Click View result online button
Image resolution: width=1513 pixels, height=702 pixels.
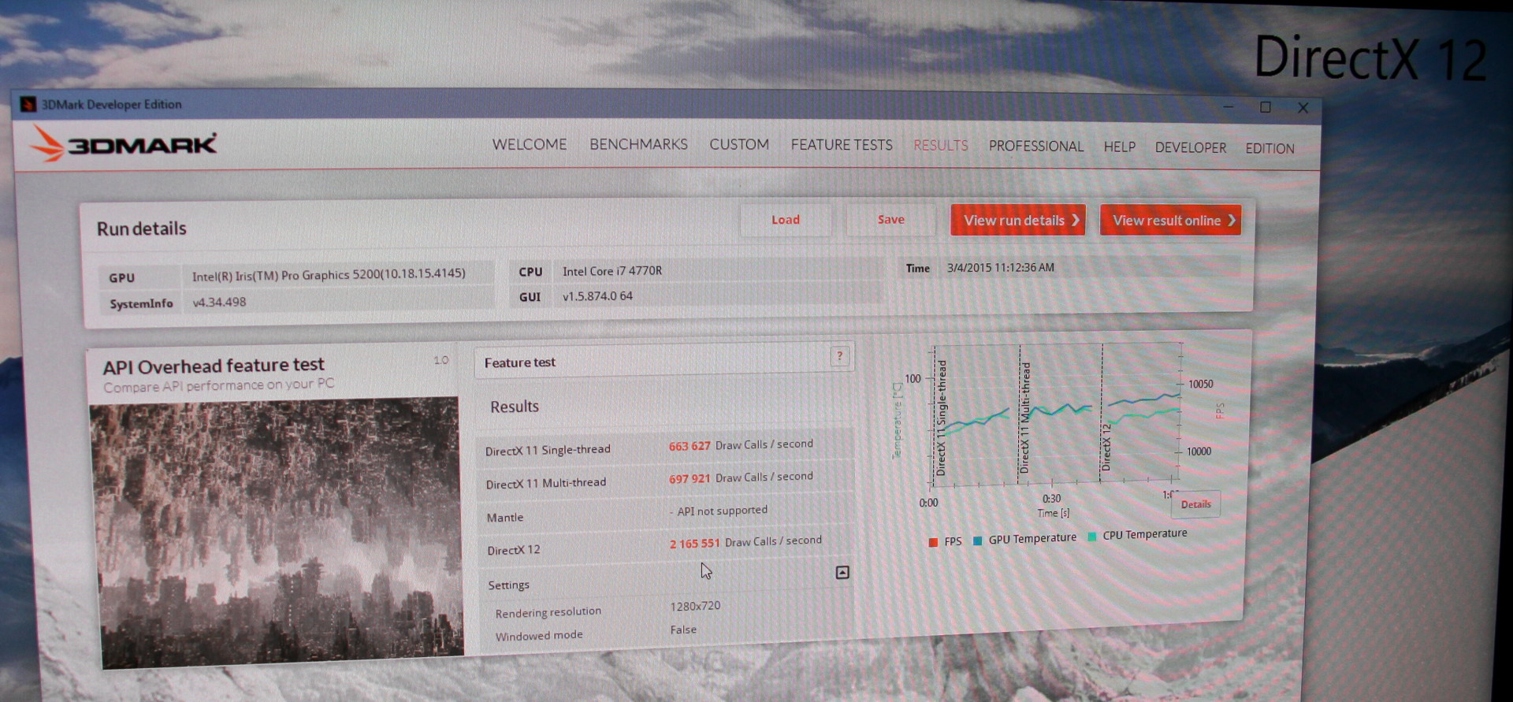tap(1170, 221)
